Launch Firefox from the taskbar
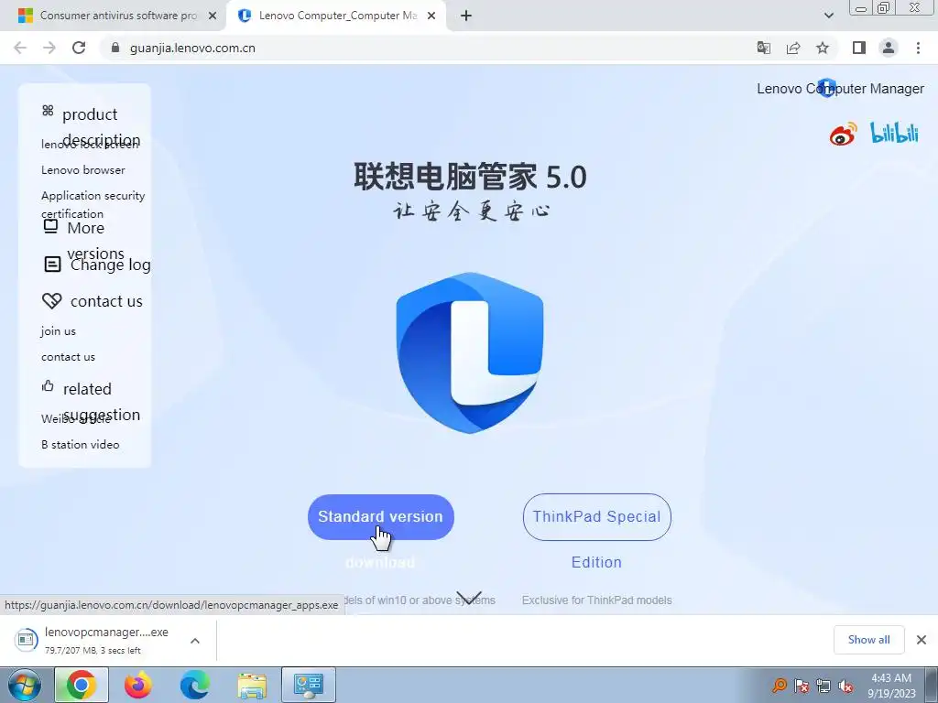This screenshot has height=703, width=938. click(138, 685)
